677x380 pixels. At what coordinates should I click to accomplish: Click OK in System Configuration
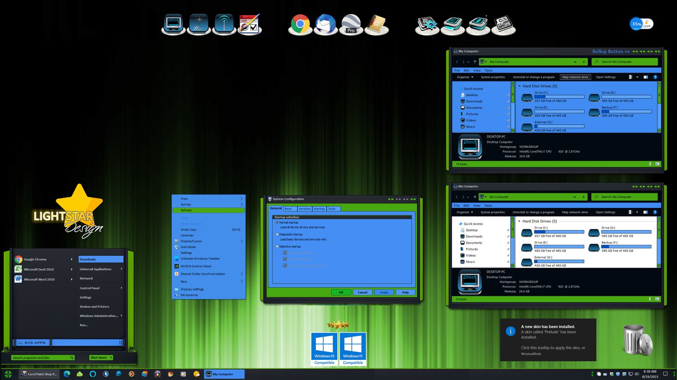(341, 292)
